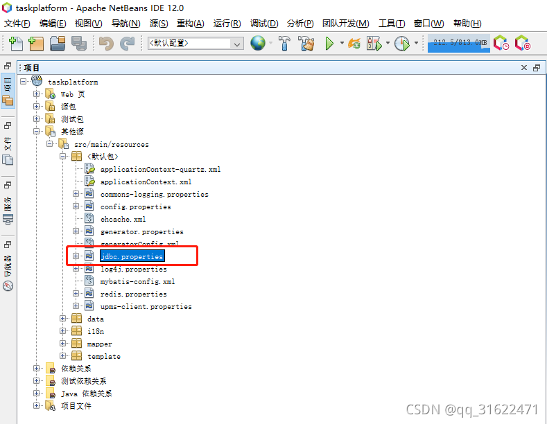Viewport: 547px width, 424px height.
Task: Click the Debug Project icon
Action: [374, 44]
